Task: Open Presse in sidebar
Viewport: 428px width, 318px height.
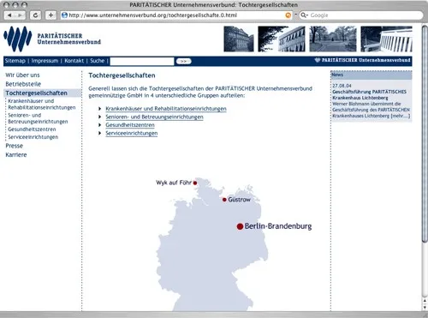Action: click(x=15, y=146)
